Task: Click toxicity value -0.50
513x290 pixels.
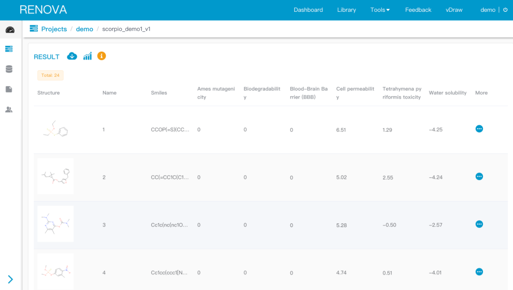Action: click(x=390, y=225)
